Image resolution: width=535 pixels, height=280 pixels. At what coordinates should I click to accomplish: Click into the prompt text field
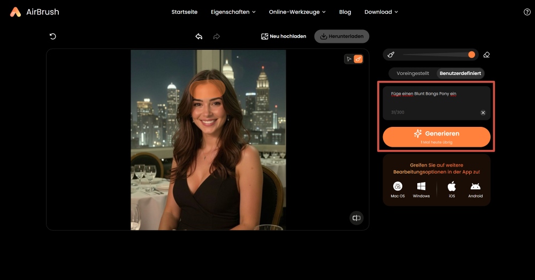(x=436, y=99)
